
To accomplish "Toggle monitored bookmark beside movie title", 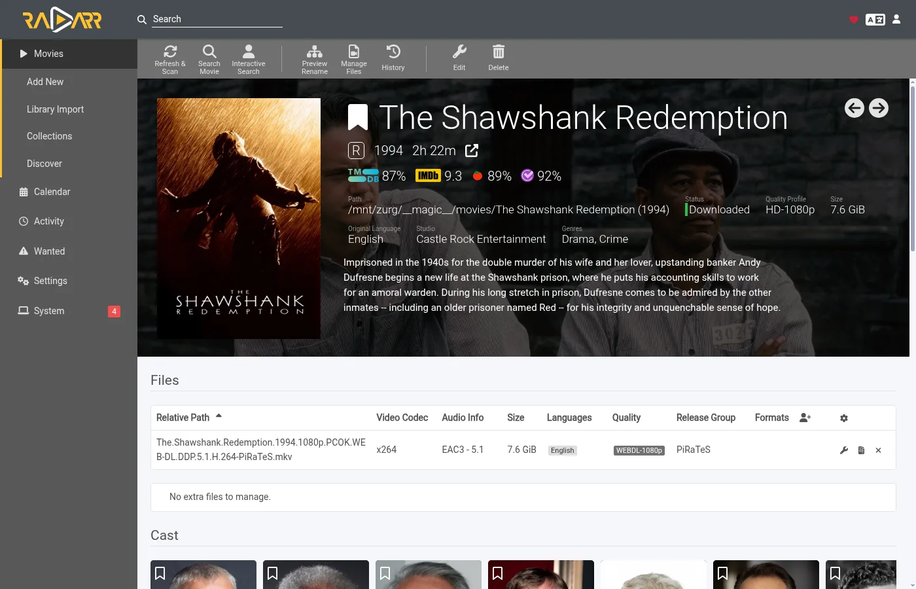I will (x=358, y=118).
